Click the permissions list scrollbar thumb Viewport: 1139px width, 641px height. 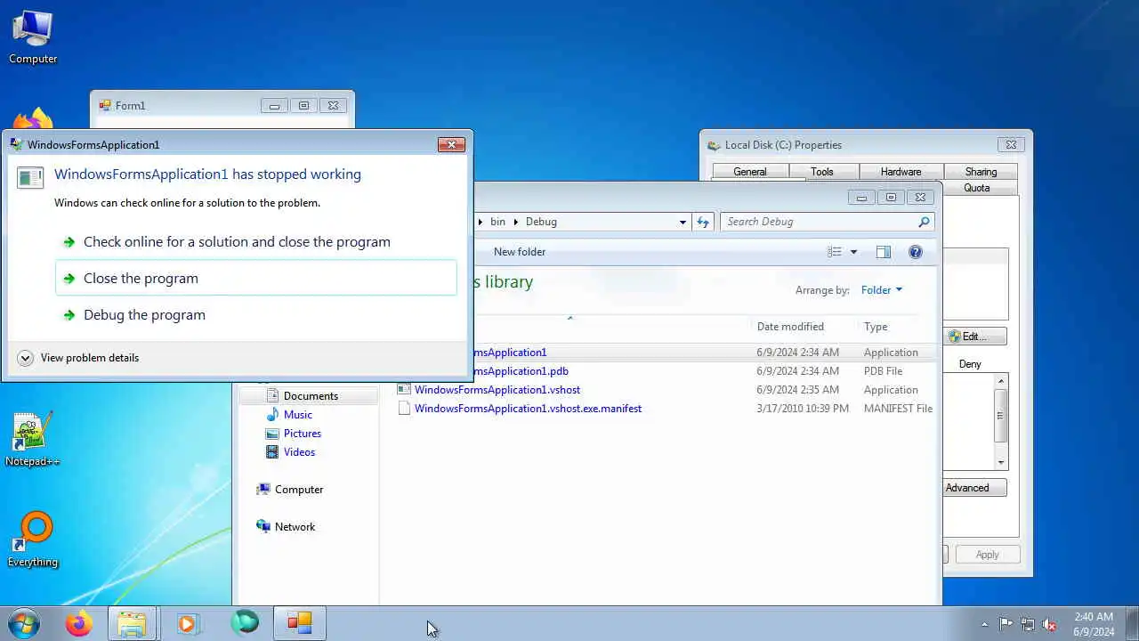click(x=1001, y=415)
